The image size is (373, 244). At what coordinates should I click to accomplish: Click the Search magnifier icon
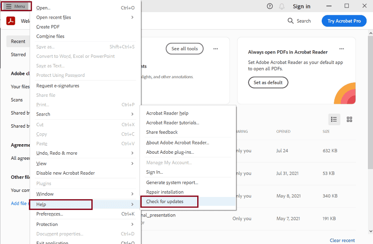pyautogui.click(x=290, y=21)
